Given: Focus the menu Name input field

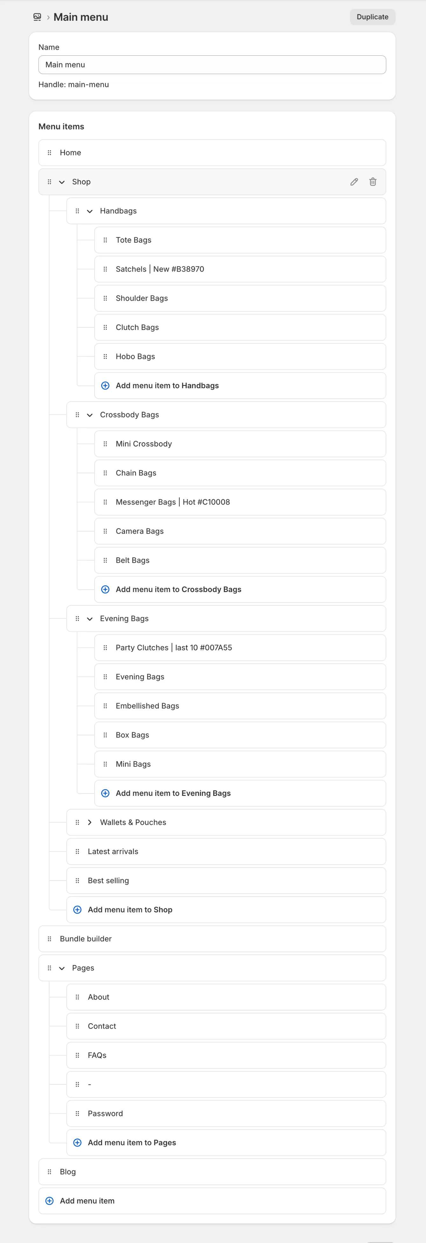Looking at the screenshot, I should [x=212, y=65].
